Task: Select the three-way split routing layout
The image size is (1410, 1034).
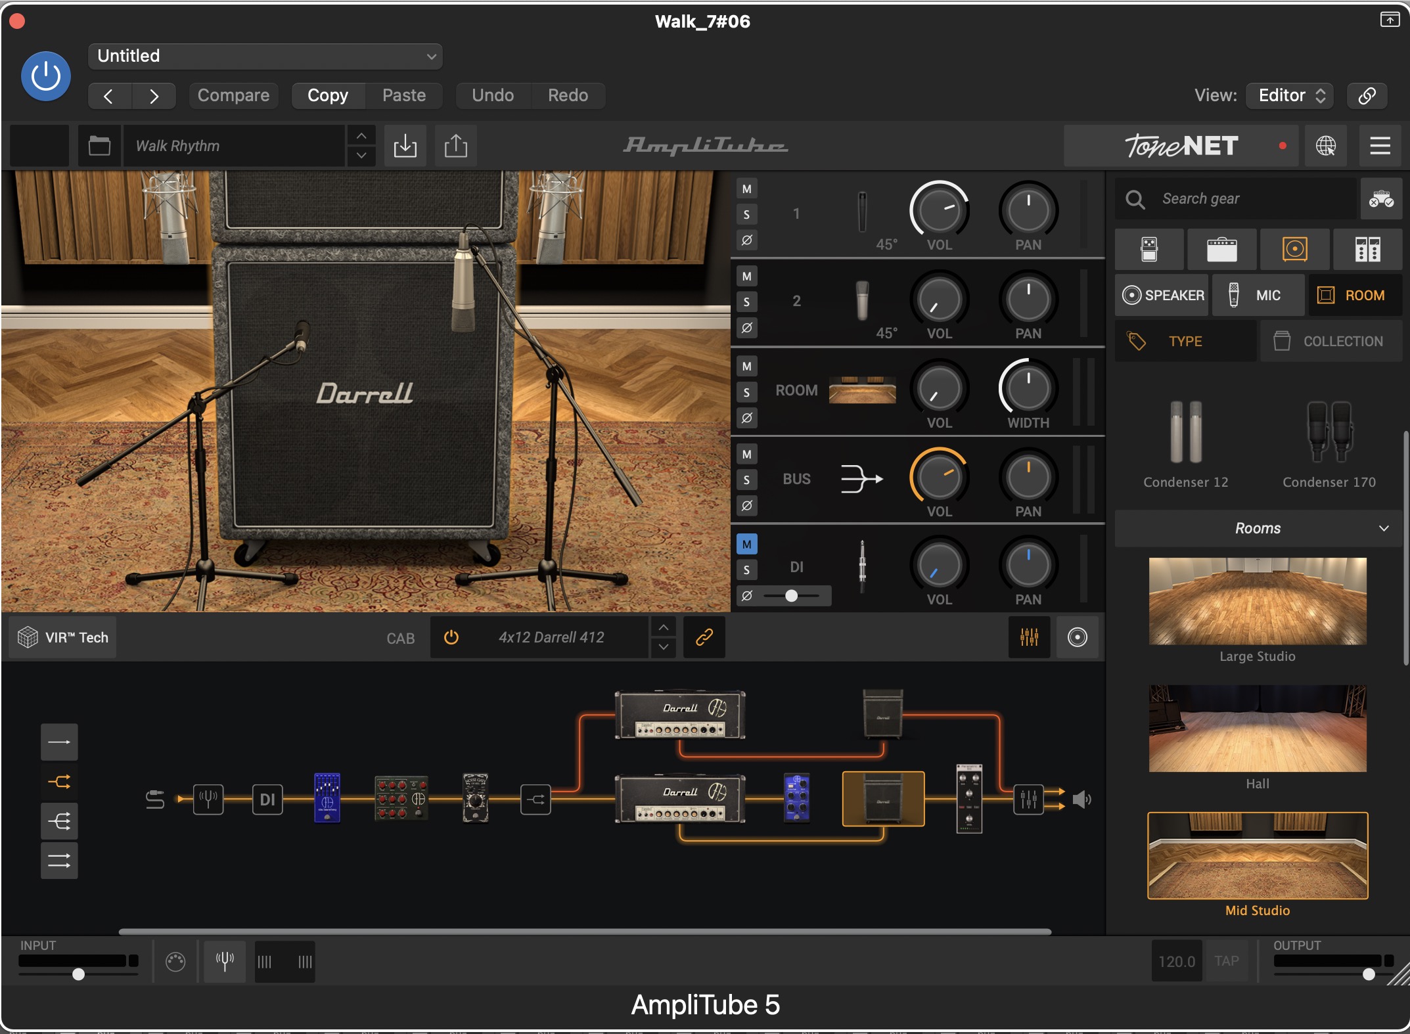Action: click(x=59, y=821)
